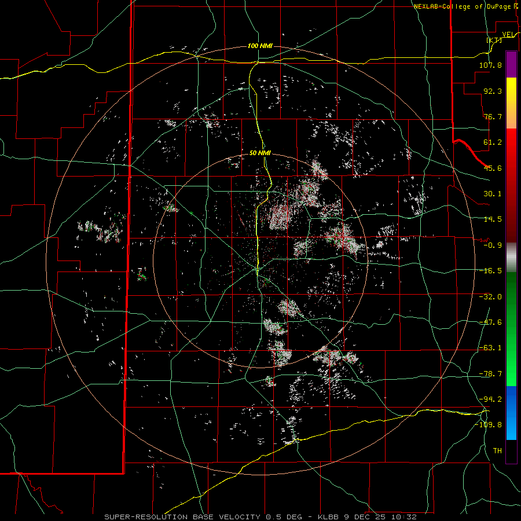Pick the black TH segment of the color bar
The height and width of the screenshot is (521, 521).
511,452
